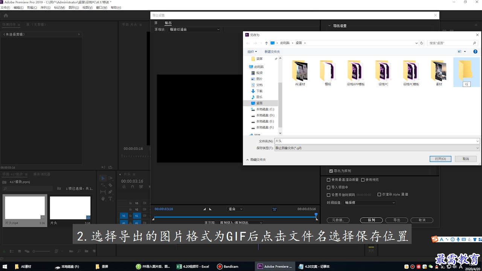Click the blue playhead on export timeline
This screenshot has width=482, height=271.
click(316, 215)
